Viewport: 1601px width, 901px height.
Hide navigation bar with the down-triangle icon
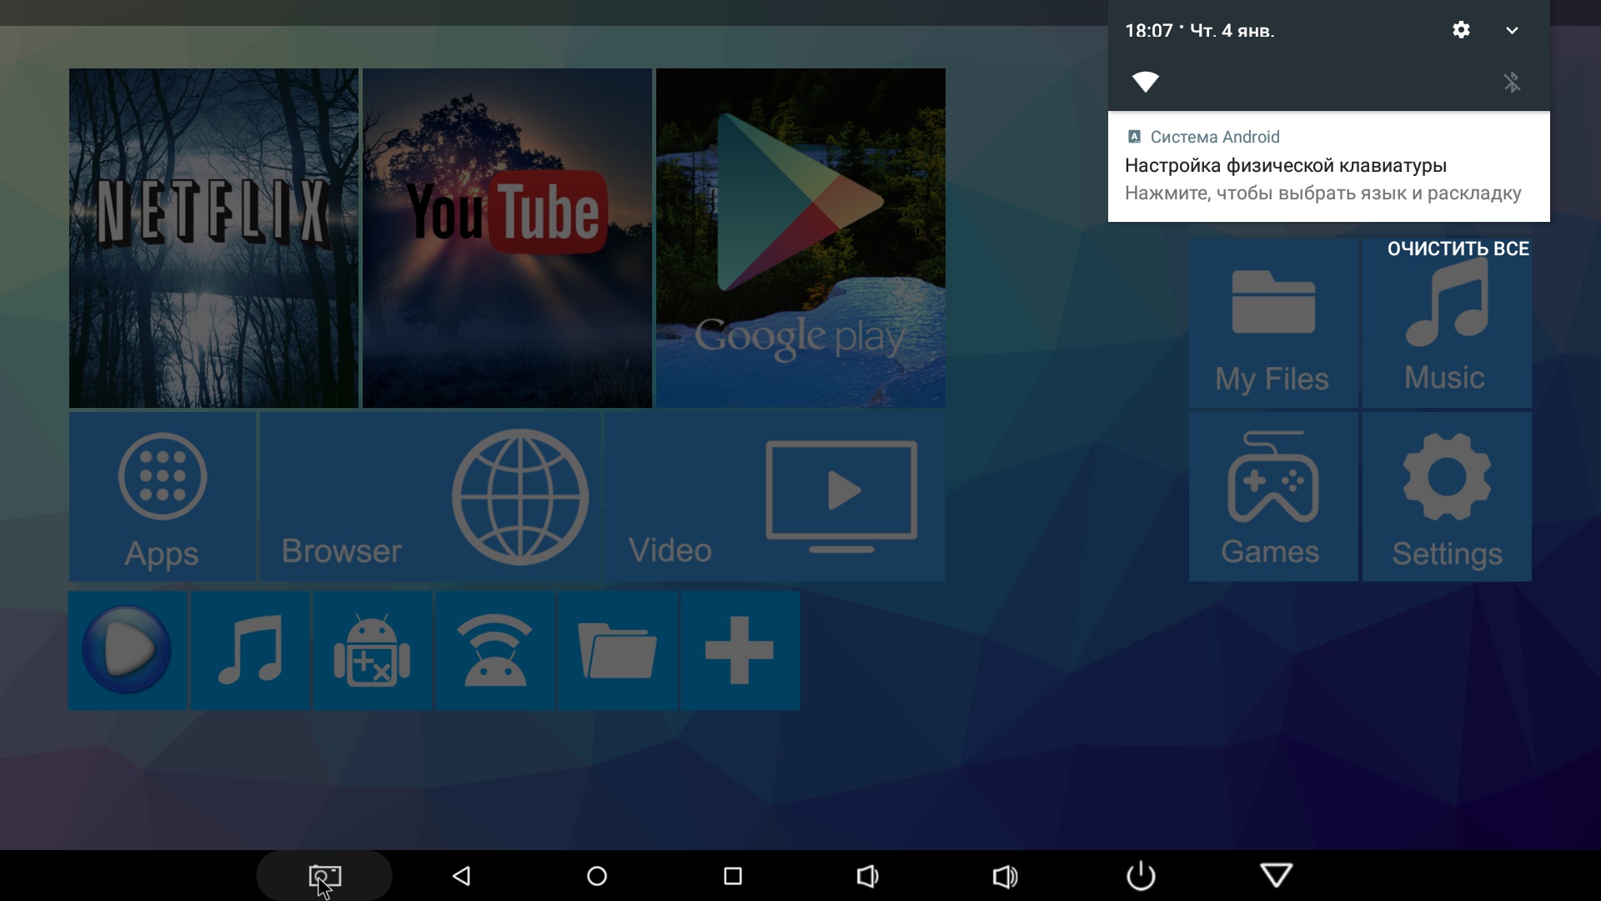tap(1277, 875)
